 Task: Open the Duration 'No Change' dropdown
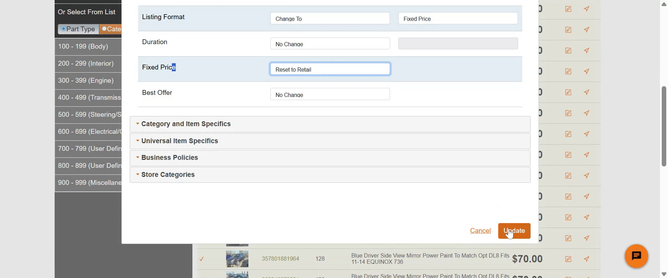[x=330, y=44]
